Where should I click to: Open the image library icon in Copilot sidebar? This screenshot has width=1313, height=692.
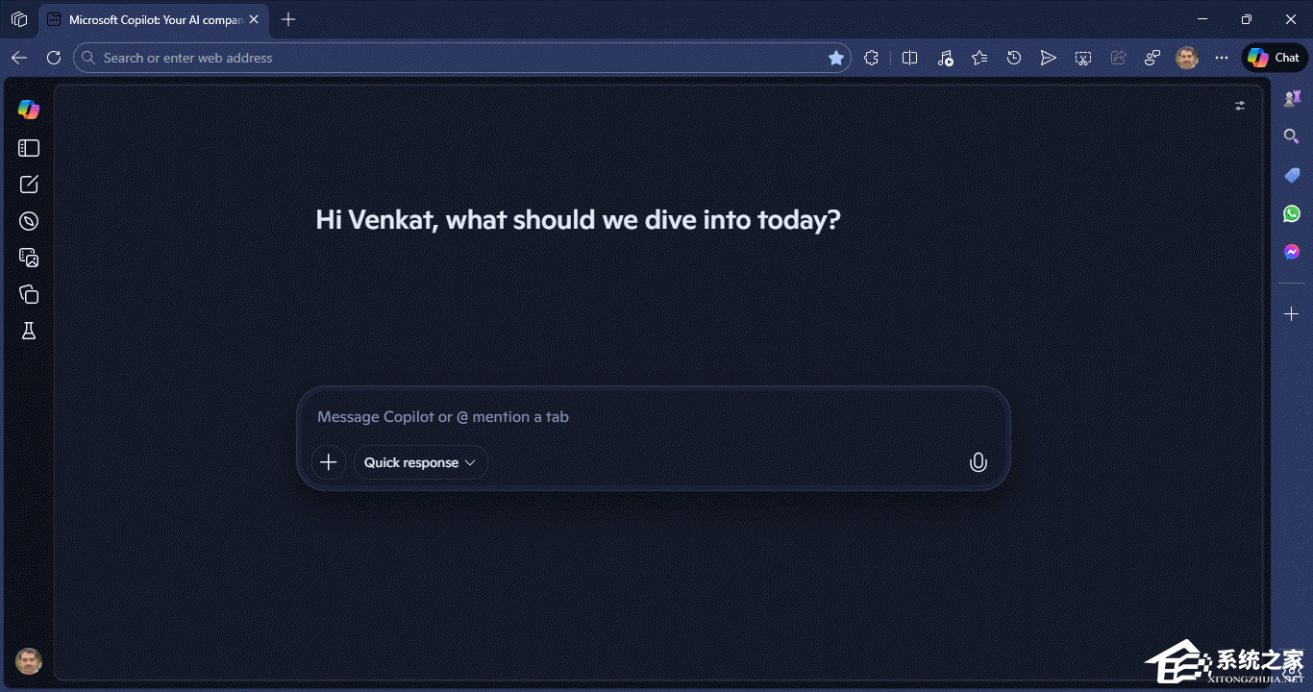coord(29,258)
